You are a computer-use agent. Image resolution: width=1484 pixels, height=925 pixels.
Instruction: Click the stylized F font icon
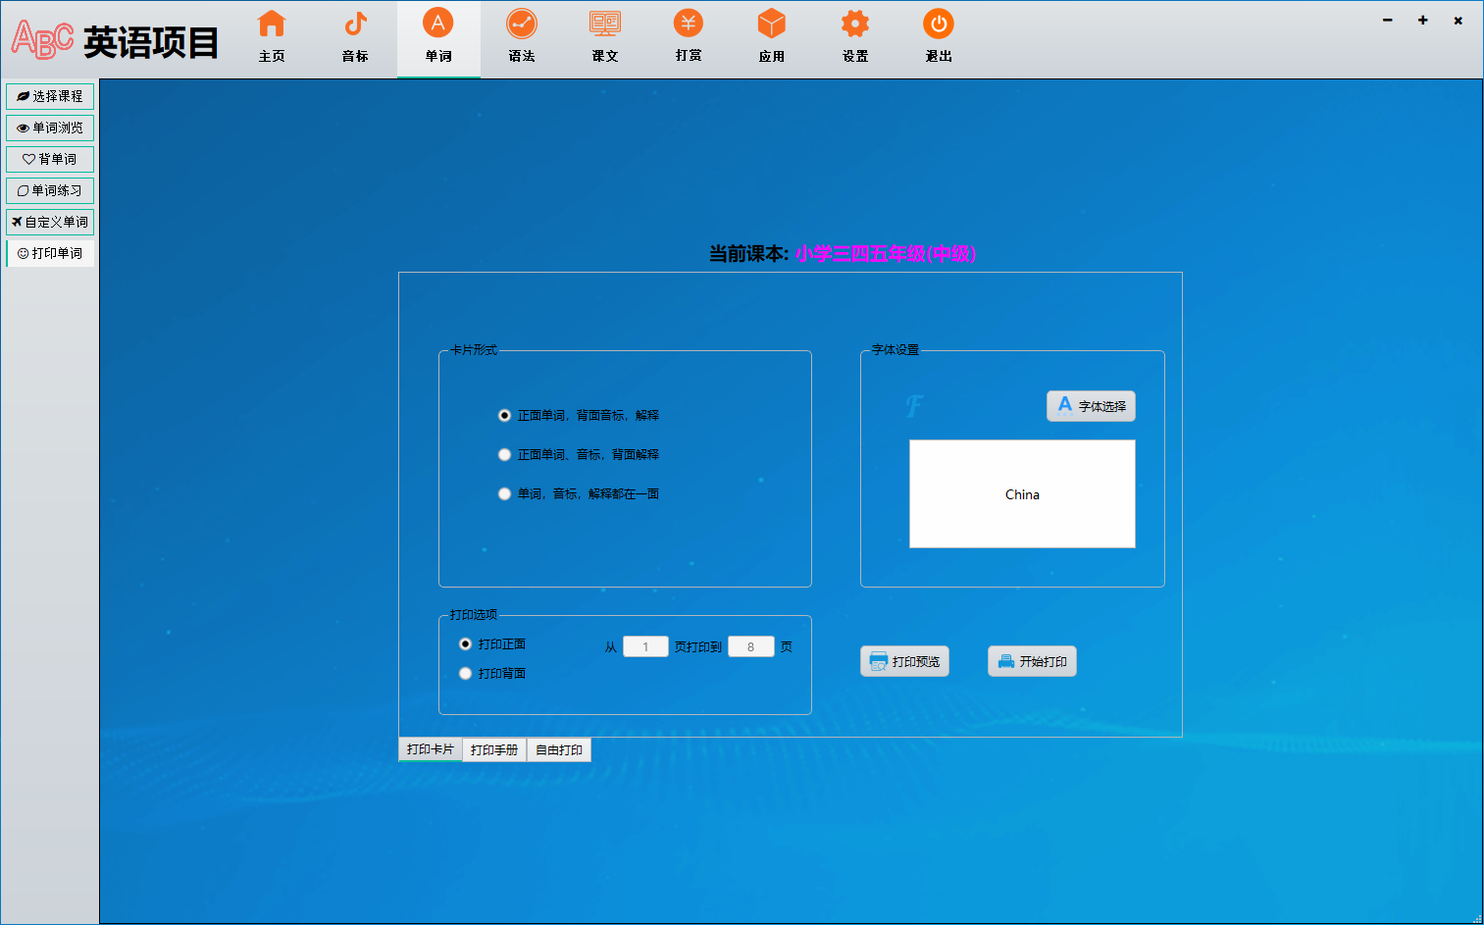[914, 405]
